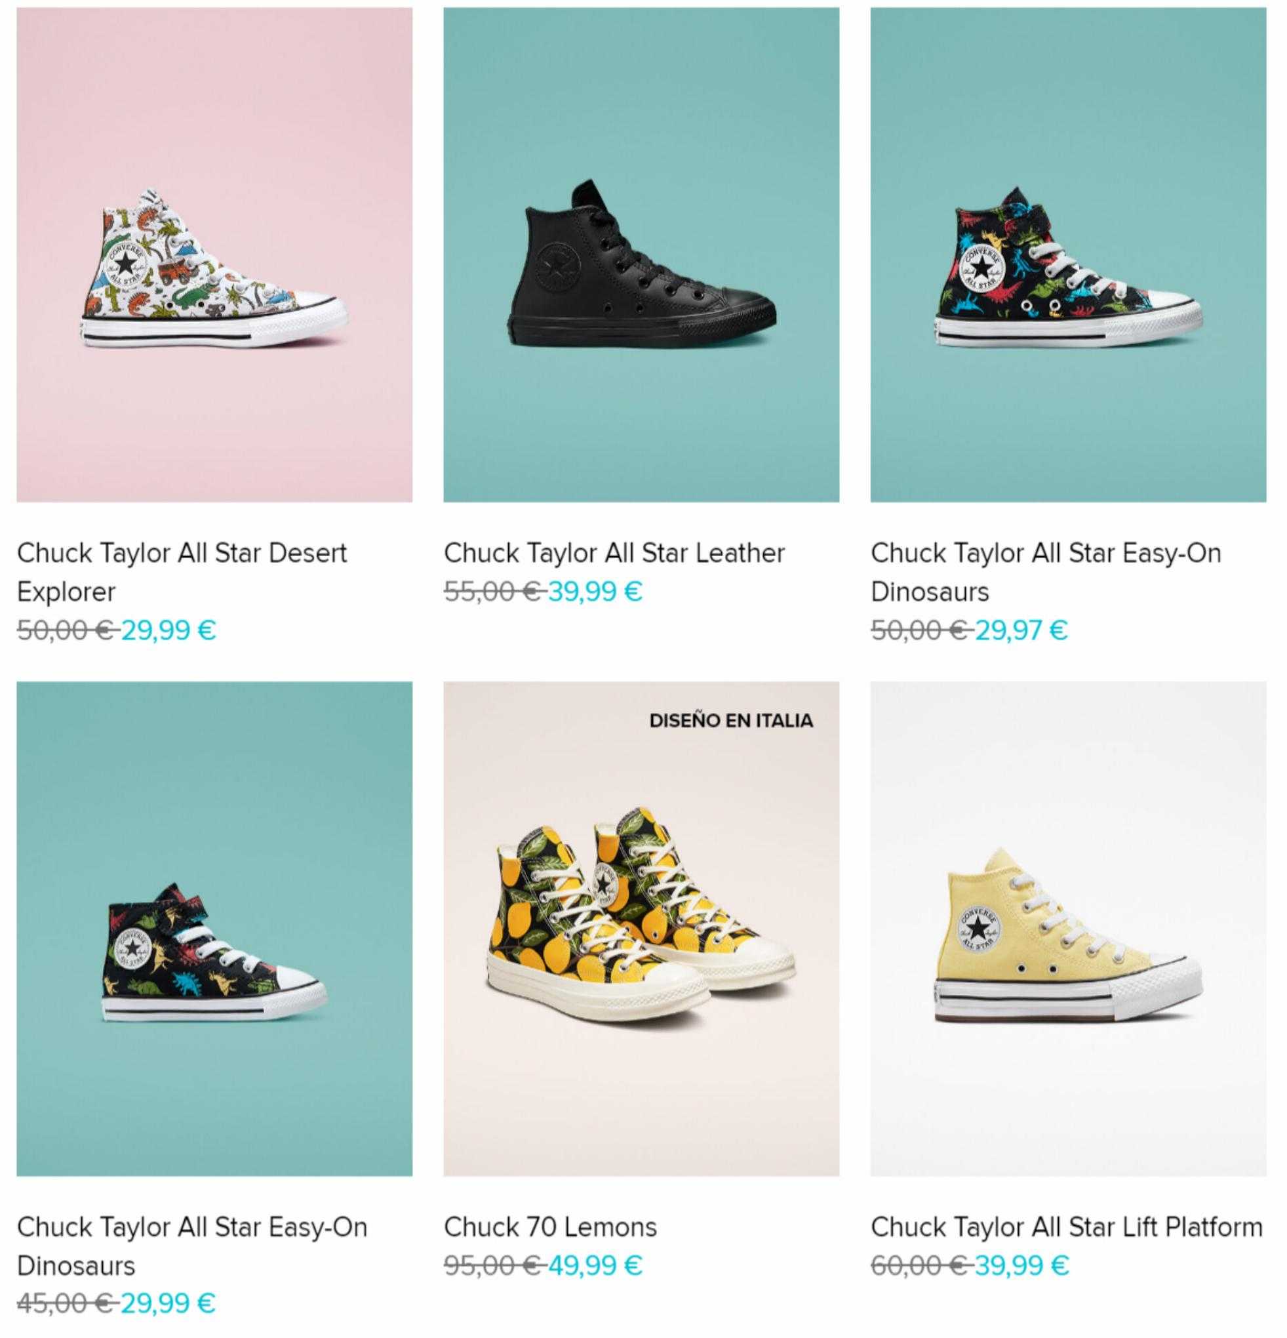The height and width of the screenshot is (1338, 1287).
Task: Open the Chuck 70 Lemons shoe image
Action: (x=641, y=929)
